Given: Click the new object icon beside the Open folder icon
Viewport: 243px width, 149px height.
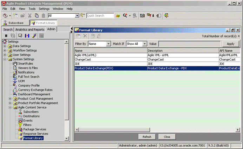Looking at the screenshot, I should pos(16,15).
